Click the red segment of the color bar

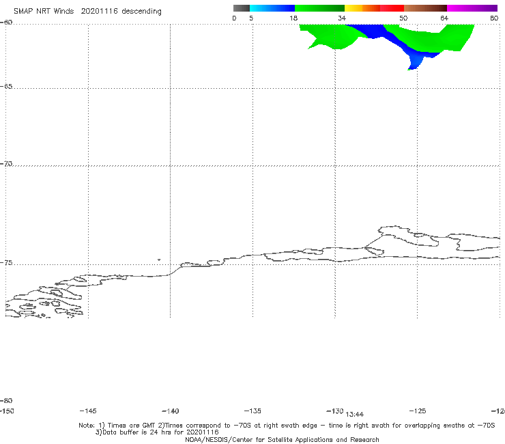coord(392,8)
